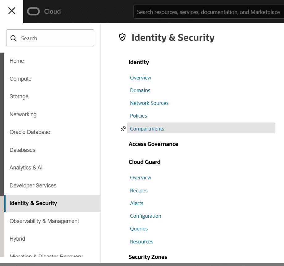284x266 pixels.
Task: View Cloud Guard Alerts
Action: pos(137,203)
